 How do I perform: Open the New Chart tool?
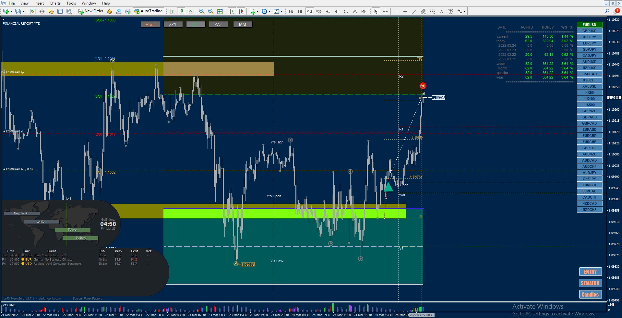pyautogui.click(x=6, y=11)
